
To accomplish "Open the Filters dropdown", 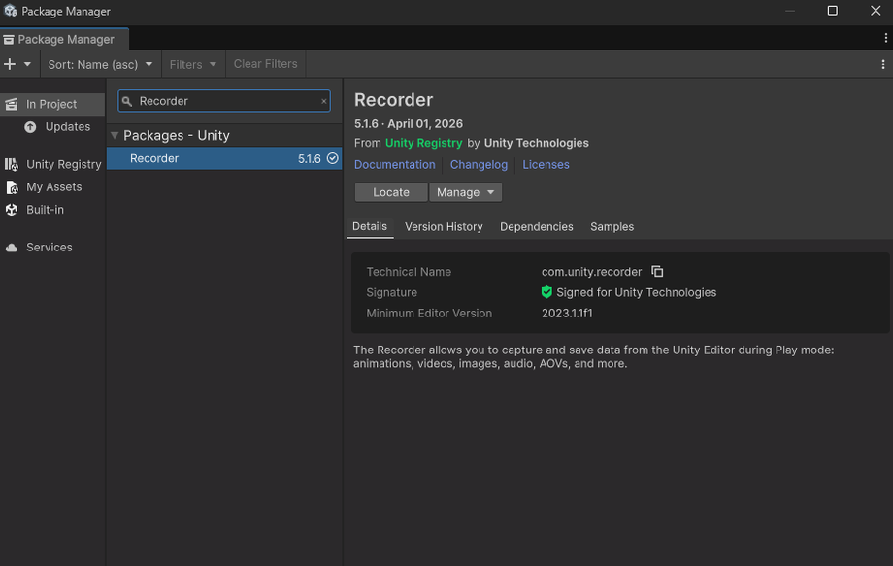I will (x=193, y=64).
